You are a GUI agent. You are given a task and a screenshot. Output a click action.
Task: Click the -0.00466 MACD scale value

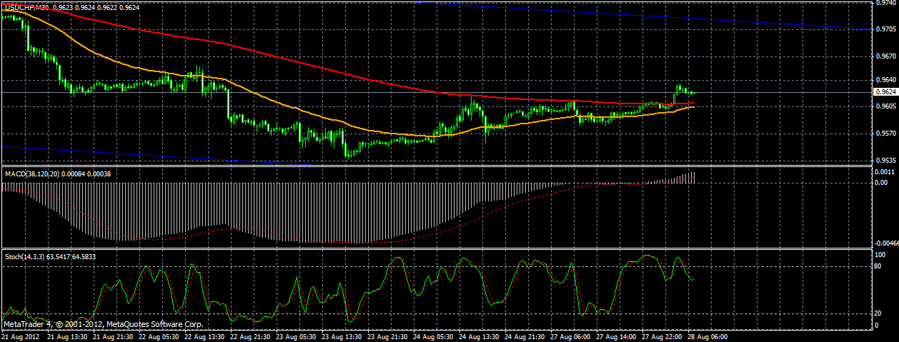(x=887, y=243)
